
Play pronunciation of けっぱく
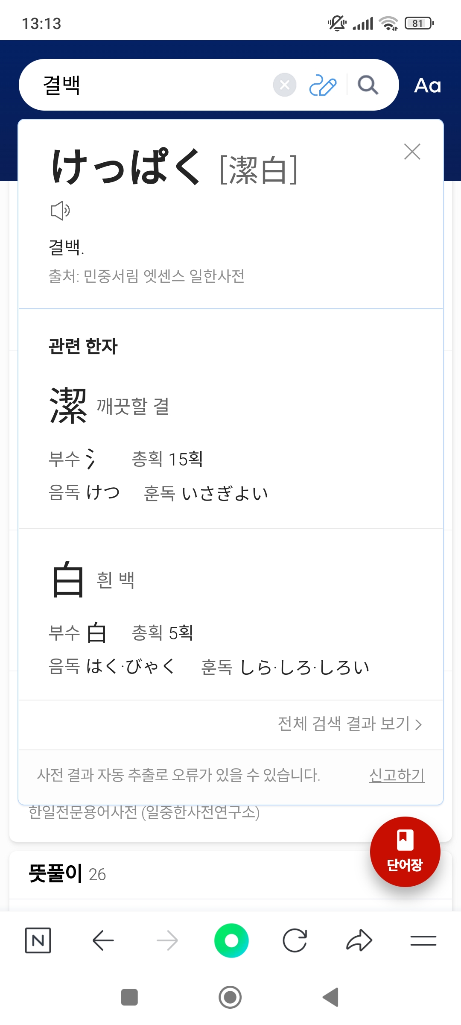pyautogui.click(x=60, y=211)
